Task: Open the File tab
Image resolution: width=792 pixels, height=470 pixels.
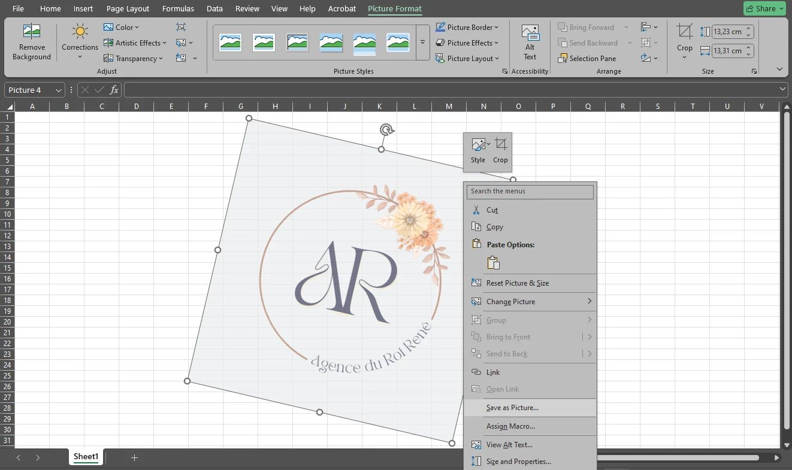Action: (18, 8)
